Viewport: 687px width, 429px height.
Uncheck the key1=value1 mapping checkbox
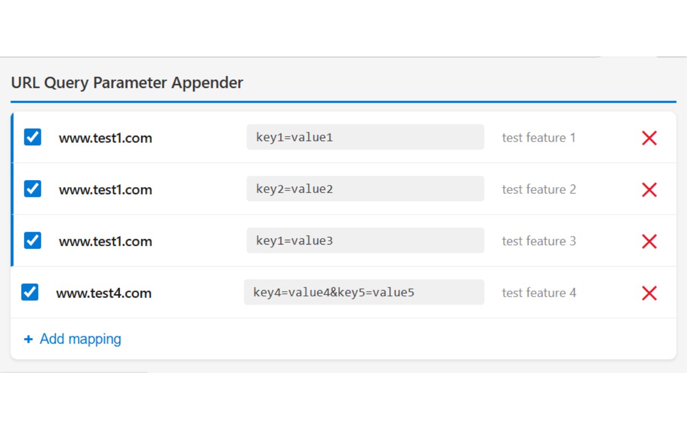click(x=33, y=137)
